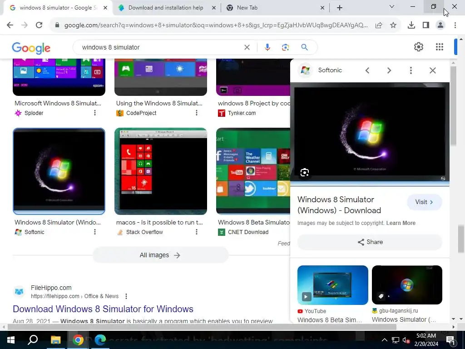Open the Windows Start menu
Viewport: 465px width, 349px height.
tap(11, 340)
